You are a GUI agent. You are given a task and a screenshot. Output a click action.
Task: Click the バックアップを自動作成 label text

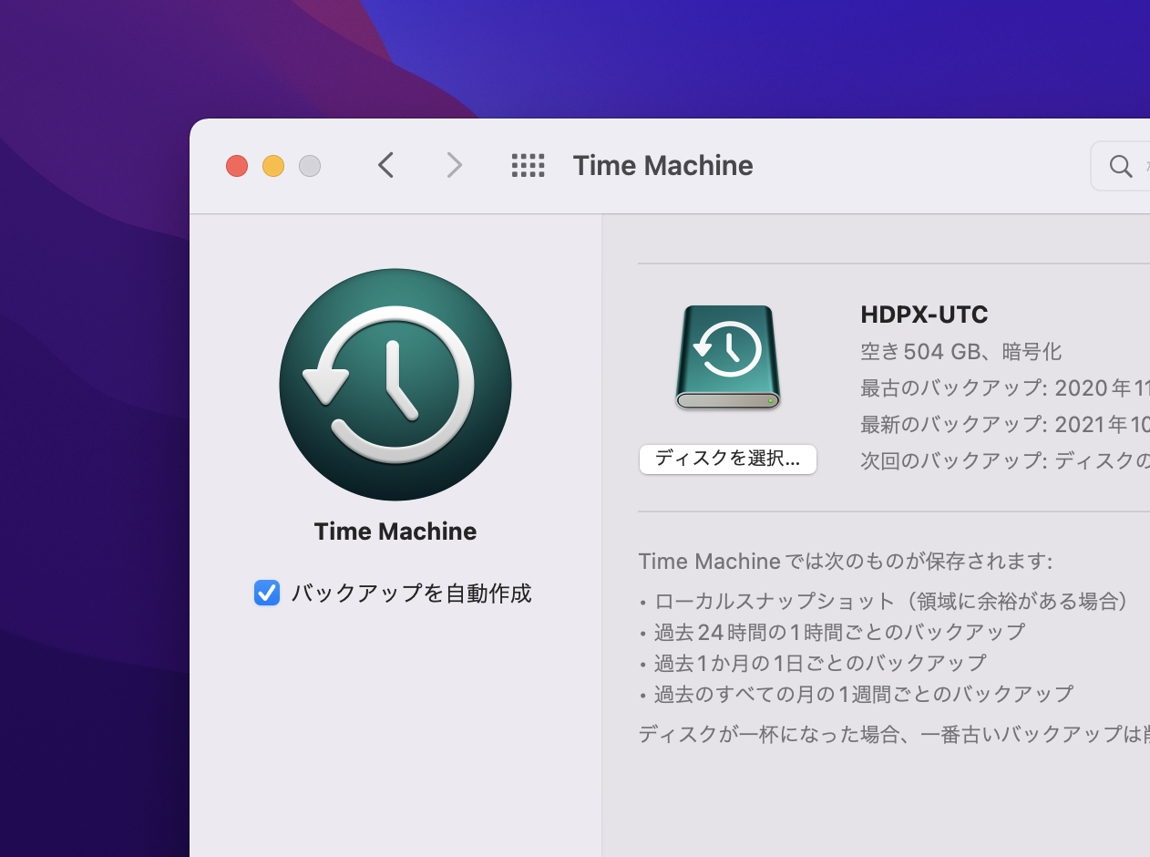(x=411, y=594)
